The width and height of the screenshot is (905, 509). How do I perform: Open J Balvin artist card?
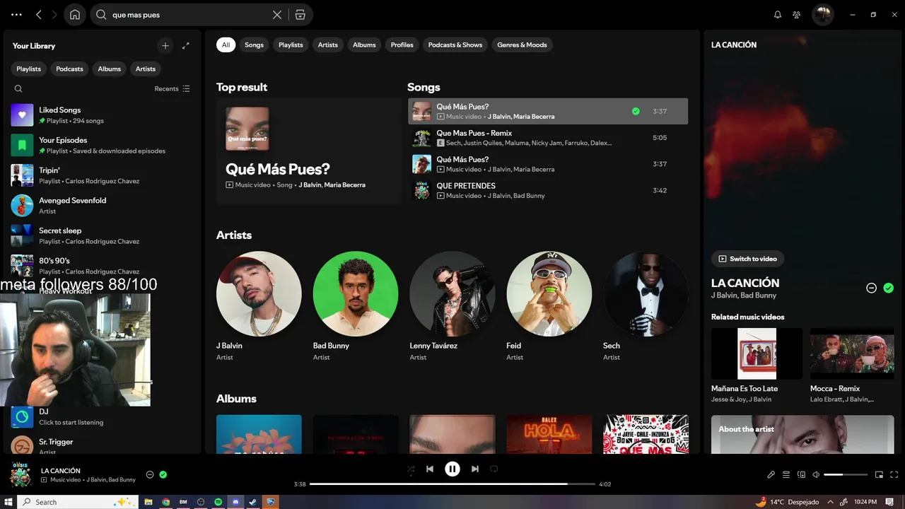(x=259, y=308)
